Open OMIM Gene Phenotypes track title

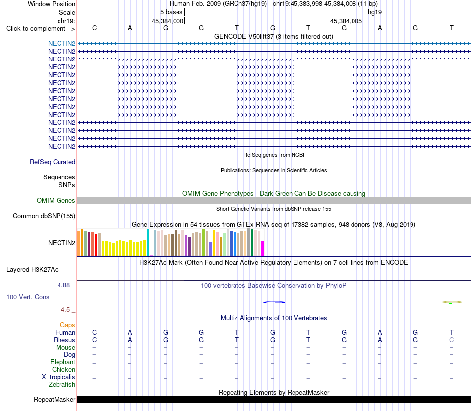click(274, 193)
